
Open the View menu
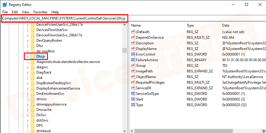26,12
